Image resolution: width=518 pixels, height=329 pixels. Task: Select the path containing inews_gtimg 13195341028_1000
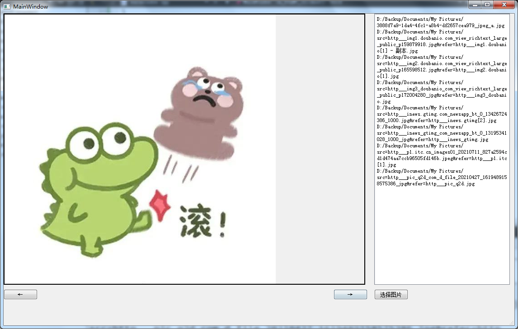pyautogui.click(x=442, y=133)
